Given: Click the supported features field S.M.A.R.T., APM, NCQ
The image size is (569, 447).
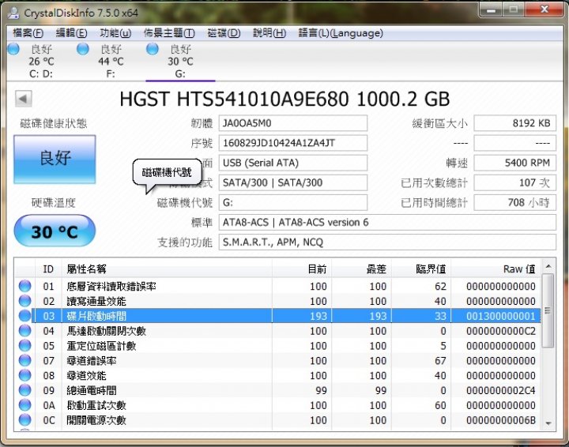Looking at the screenshot, I should tap(387, 242).
